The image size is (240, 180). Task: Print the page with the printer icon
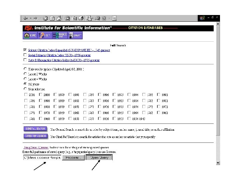tap(97, 18)
